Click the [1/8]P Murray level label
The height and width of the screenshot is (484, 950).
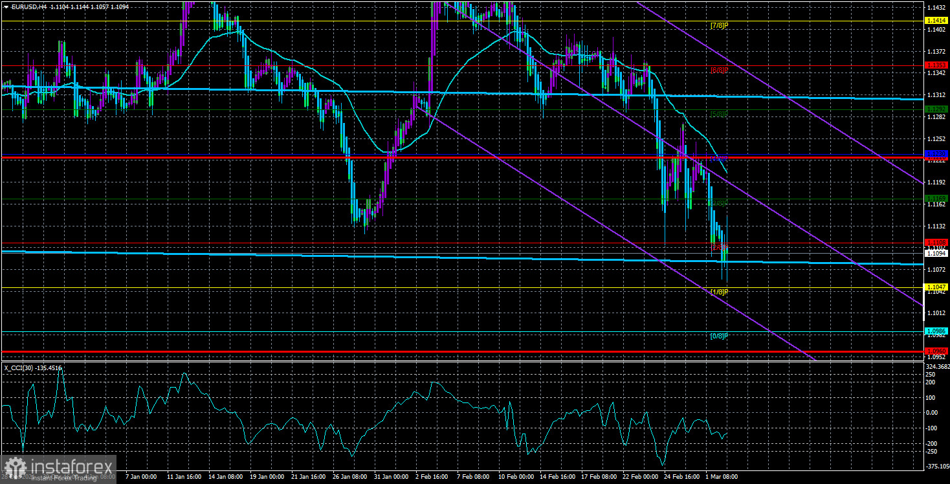[719, 292]
